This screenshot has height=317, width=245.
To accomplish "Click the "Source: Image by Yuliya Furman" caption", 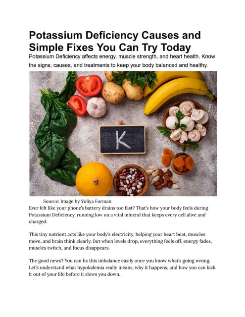I will (x=77, y=201).
